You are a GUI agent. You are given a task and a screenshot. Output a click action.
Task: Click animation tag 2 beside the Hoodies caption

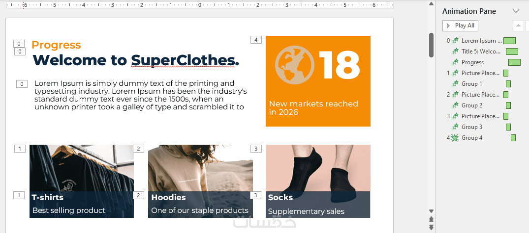pyautogui.click(x=139, y=195)
